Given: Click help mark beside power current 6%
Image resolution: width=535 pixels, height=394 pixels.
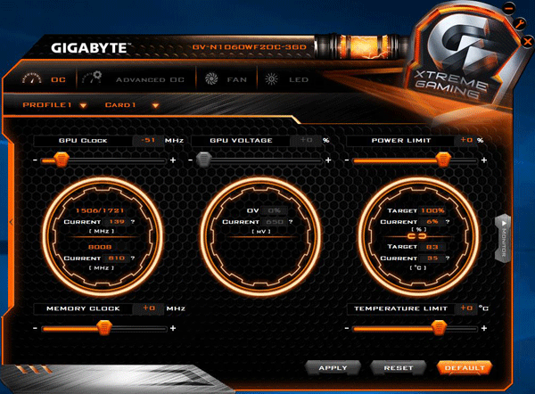Looking at the screenshot, I should pyautogui.click(x=448, y=222).
